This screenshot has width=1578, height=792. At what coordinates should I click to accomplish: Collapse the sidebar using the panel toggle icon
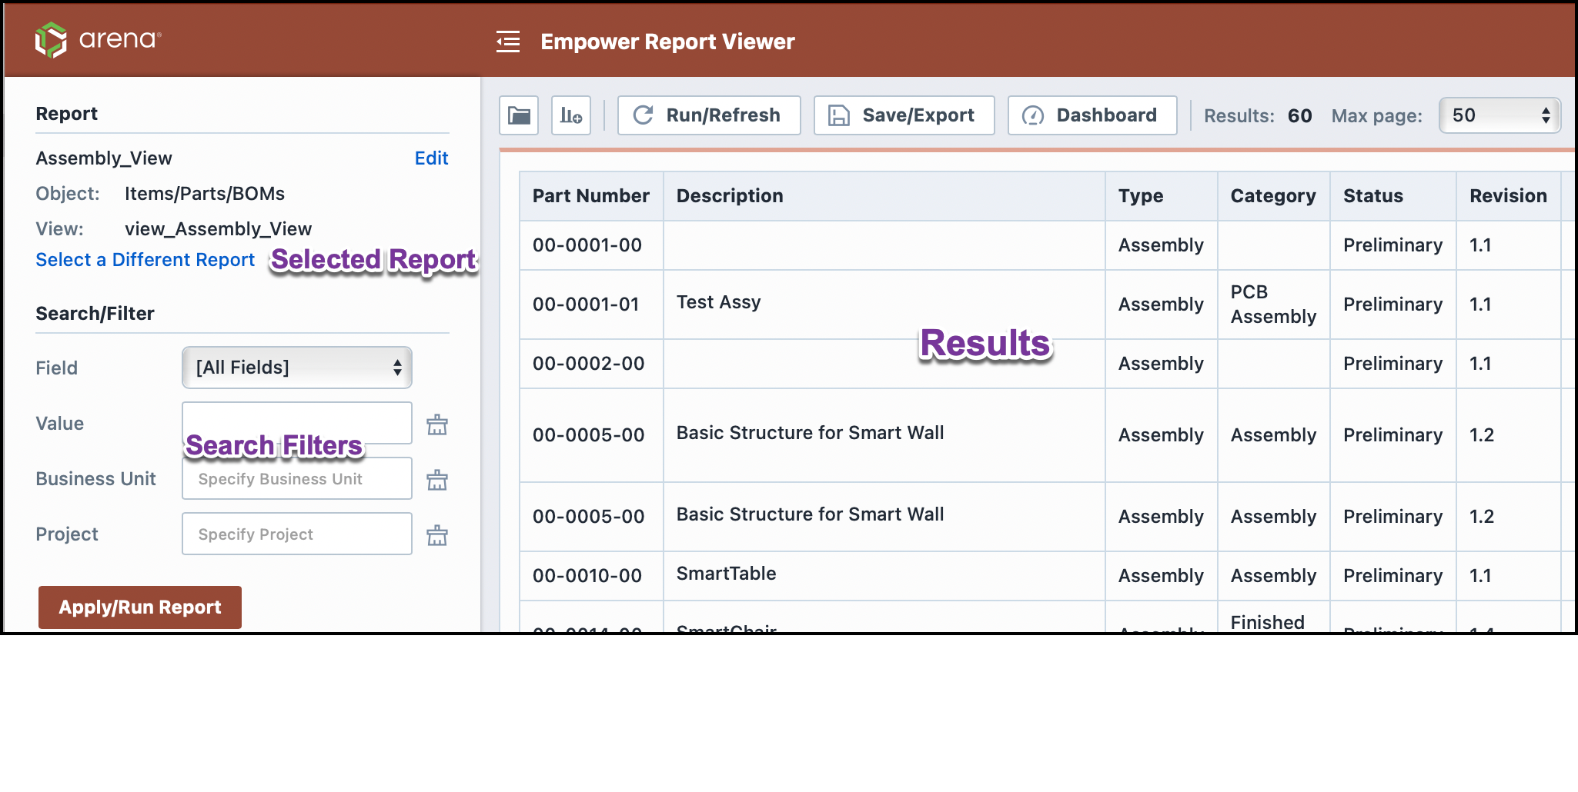[507, 42]
